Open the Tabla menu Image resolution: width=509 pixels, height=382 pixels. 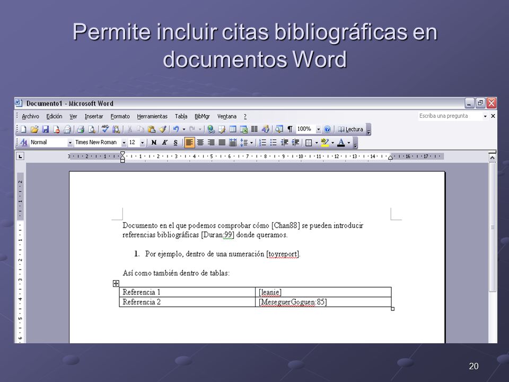(x=181, y=116)
